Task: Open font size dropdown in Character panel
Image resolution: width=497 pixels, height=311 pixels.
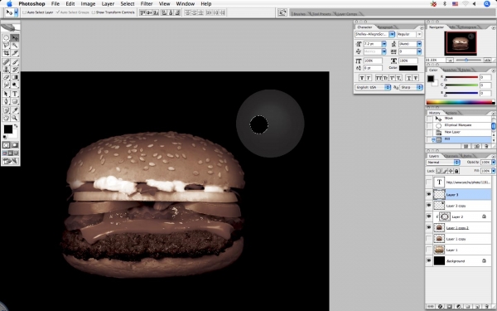Action: point(384,44)
